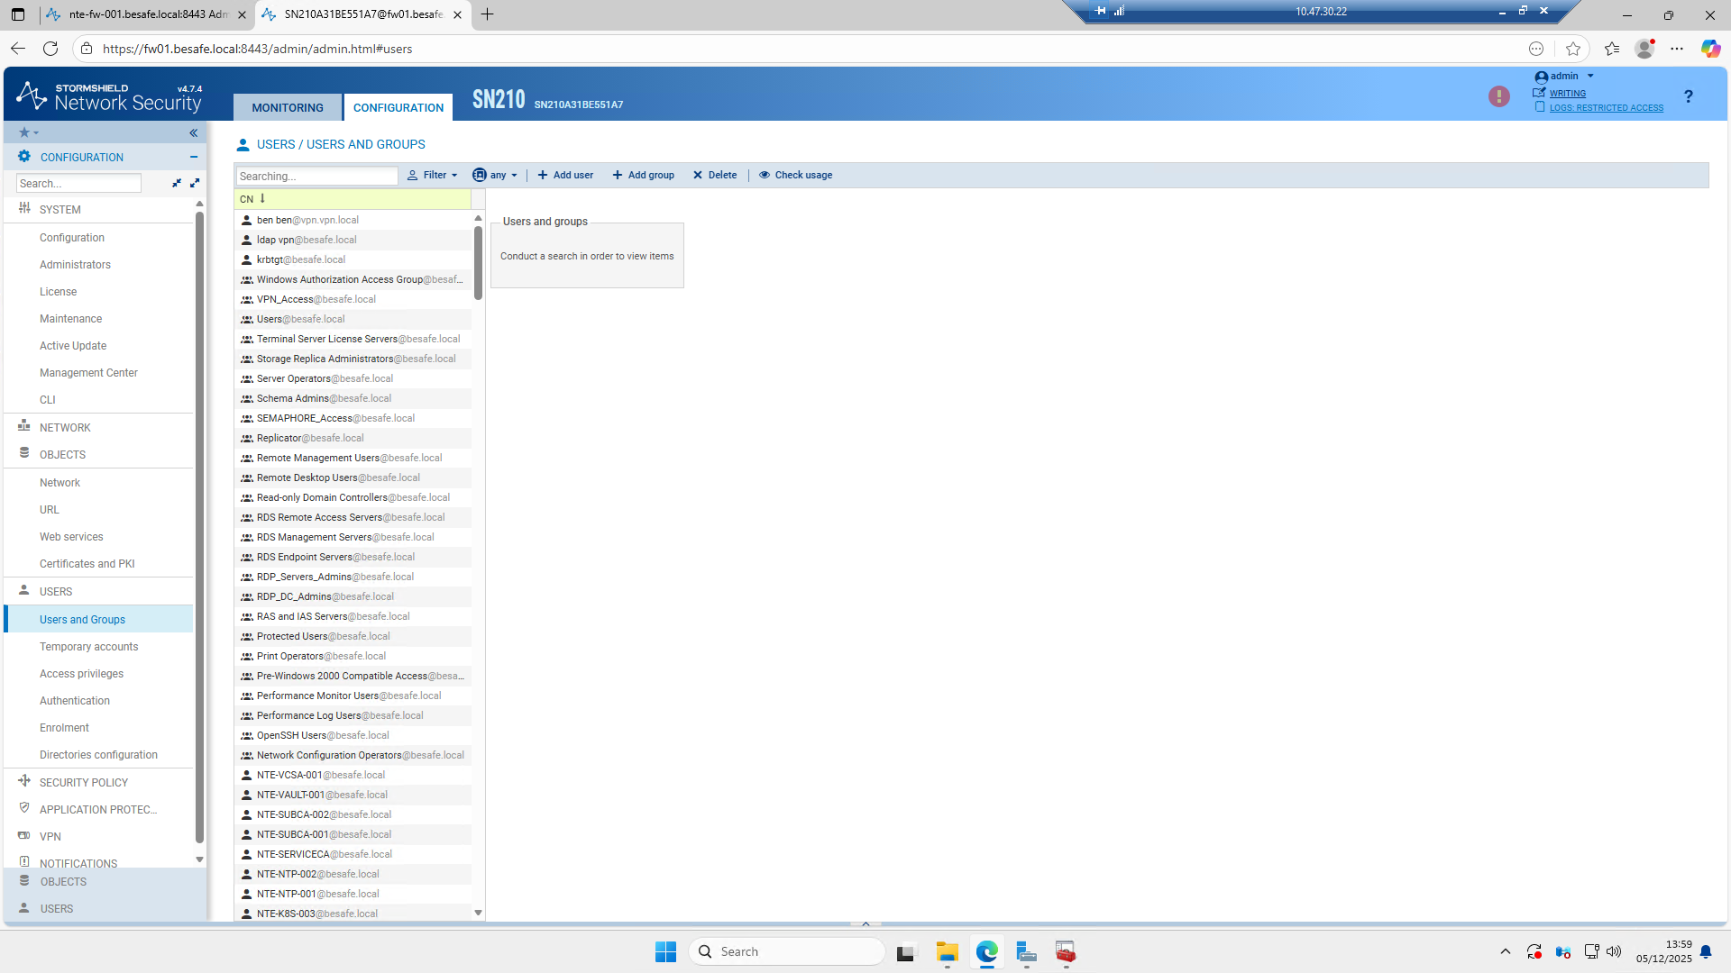Screen dimensions: 1731x973
Task: Switch to nte-fw-001.besafe.local browser tab
Action: tap(147, 14)
